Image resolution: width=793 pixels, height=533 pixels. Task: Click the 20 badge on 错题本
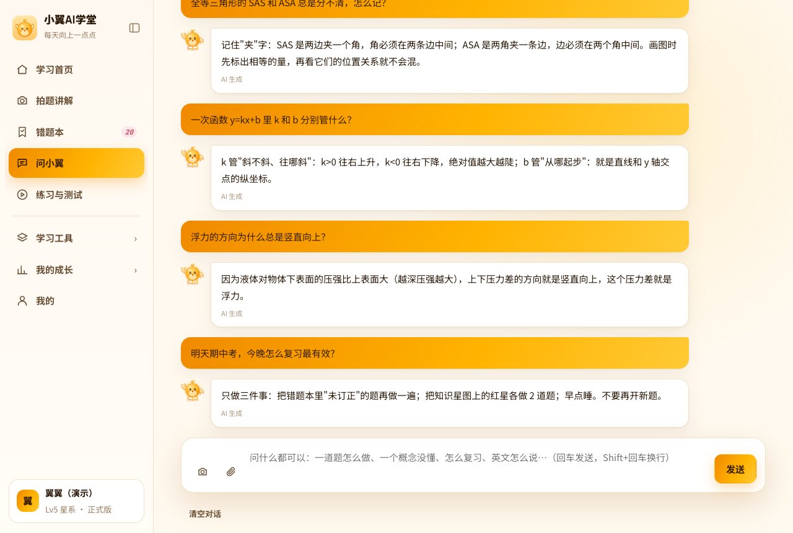tap(129, 132)
